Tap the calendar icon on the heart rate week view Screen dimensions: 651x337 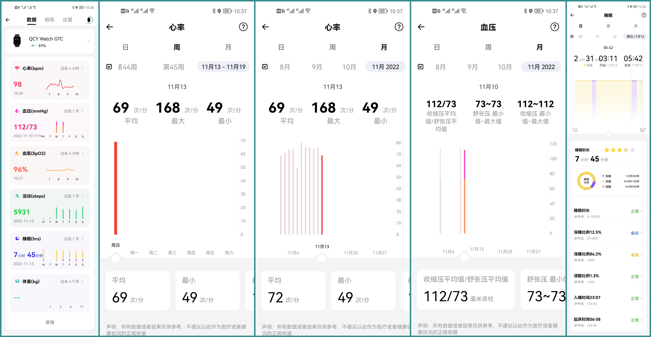109,67
